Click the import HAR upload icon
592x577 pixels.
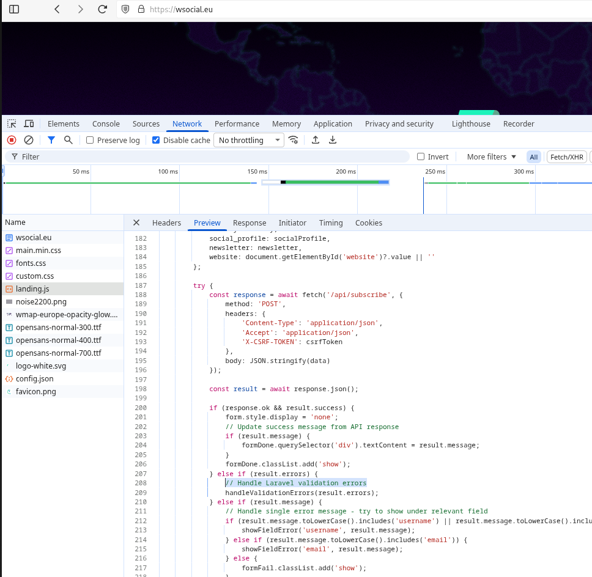(x=316, y=140)
